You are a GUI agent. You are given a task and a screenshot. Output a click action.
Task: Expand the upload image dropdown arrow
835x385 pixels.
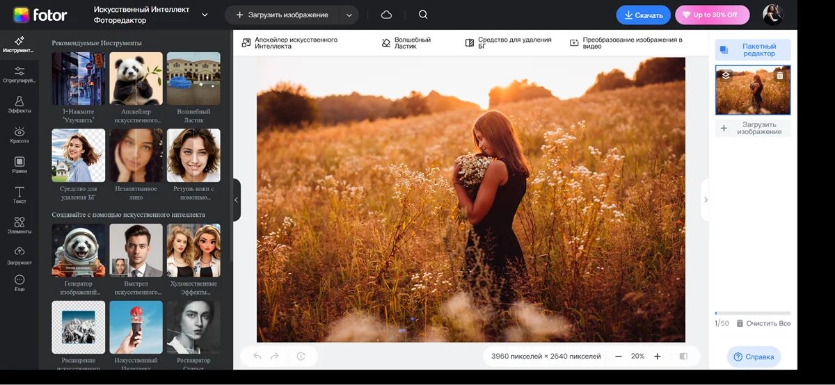coord(349,15)
